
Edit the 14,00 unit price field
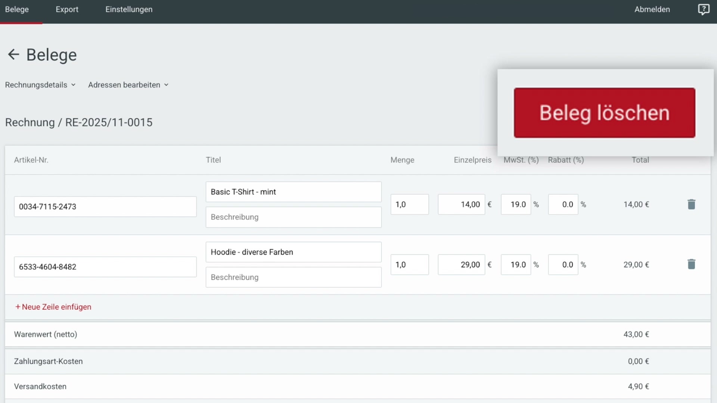coord(462,204)
